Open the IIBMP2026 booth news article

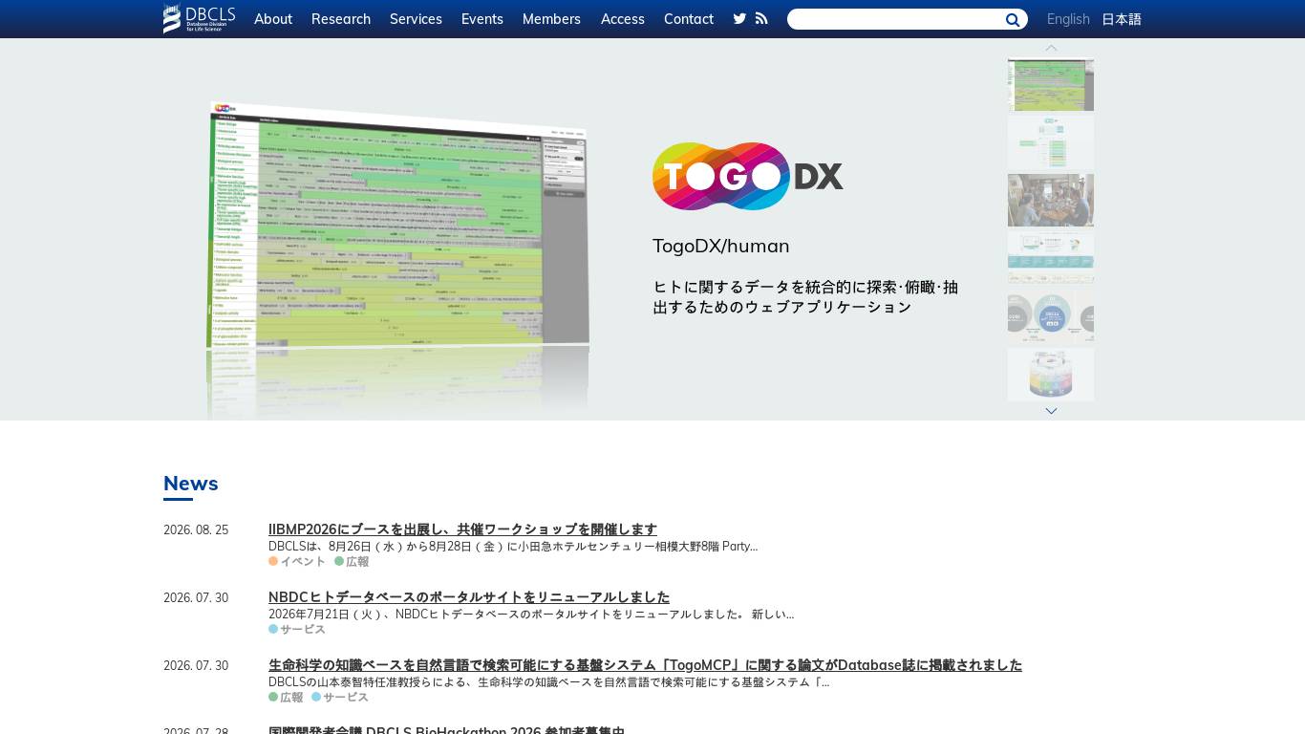click(x=462, y=529)
